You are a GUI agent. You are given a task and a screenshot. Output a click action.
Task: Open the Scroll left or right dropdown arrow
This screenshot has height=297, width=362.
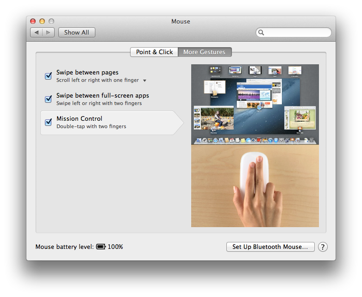(144, 80)
